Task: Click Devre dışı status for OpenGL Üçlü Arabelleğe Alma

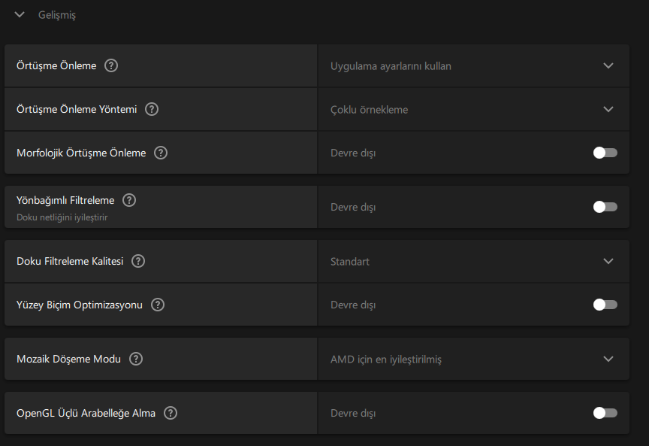Action: coord(353,413)
